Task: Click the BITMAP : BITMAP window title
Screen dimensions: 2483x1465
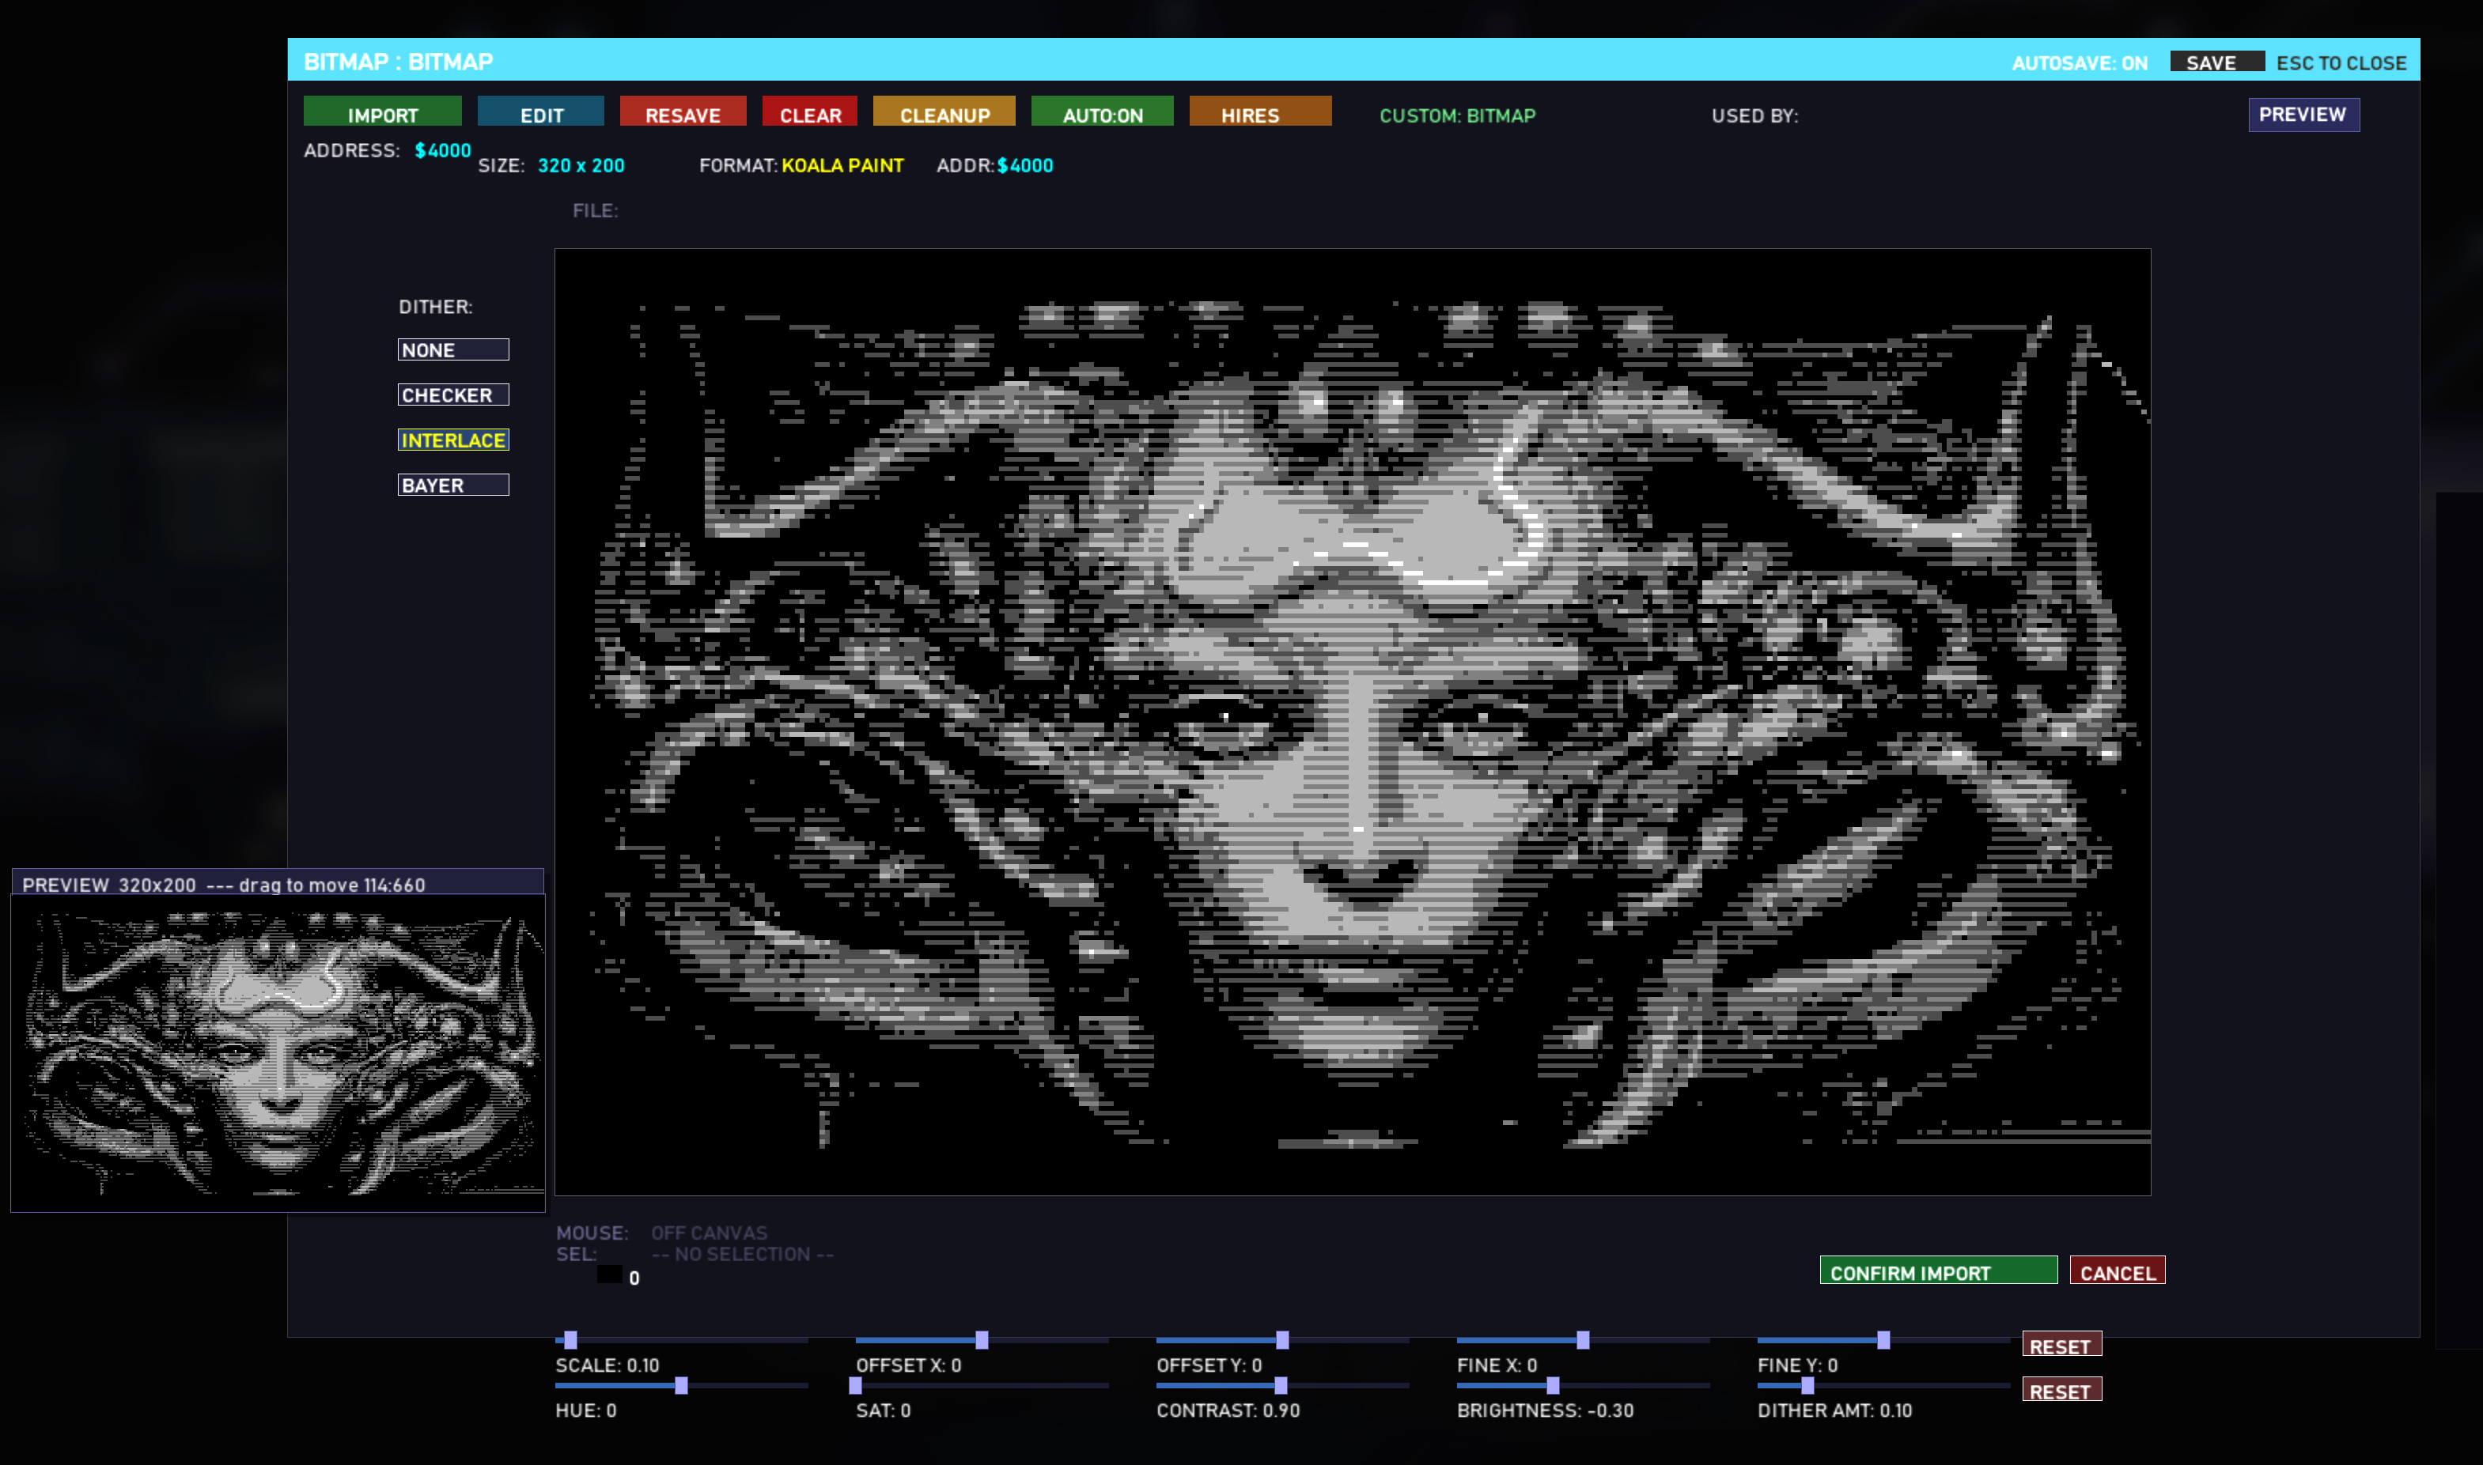Action: coord(398,61)
